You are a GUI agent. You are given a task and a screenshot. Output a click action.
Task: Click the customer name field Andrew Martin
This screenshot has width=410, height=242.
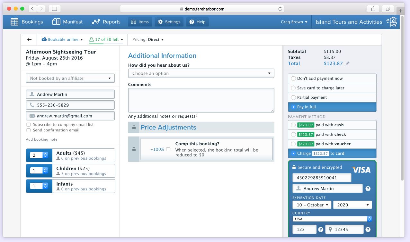tap(70, 94)
